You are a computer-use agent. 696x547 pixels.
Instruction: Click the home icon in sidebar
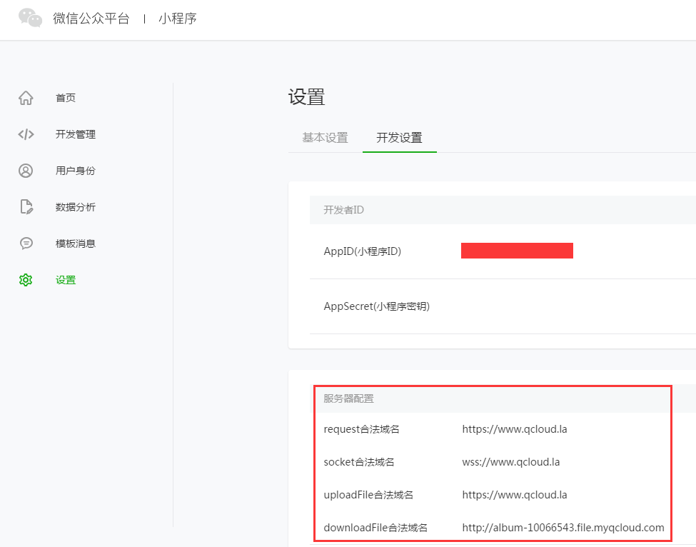[x=26, y=98]
